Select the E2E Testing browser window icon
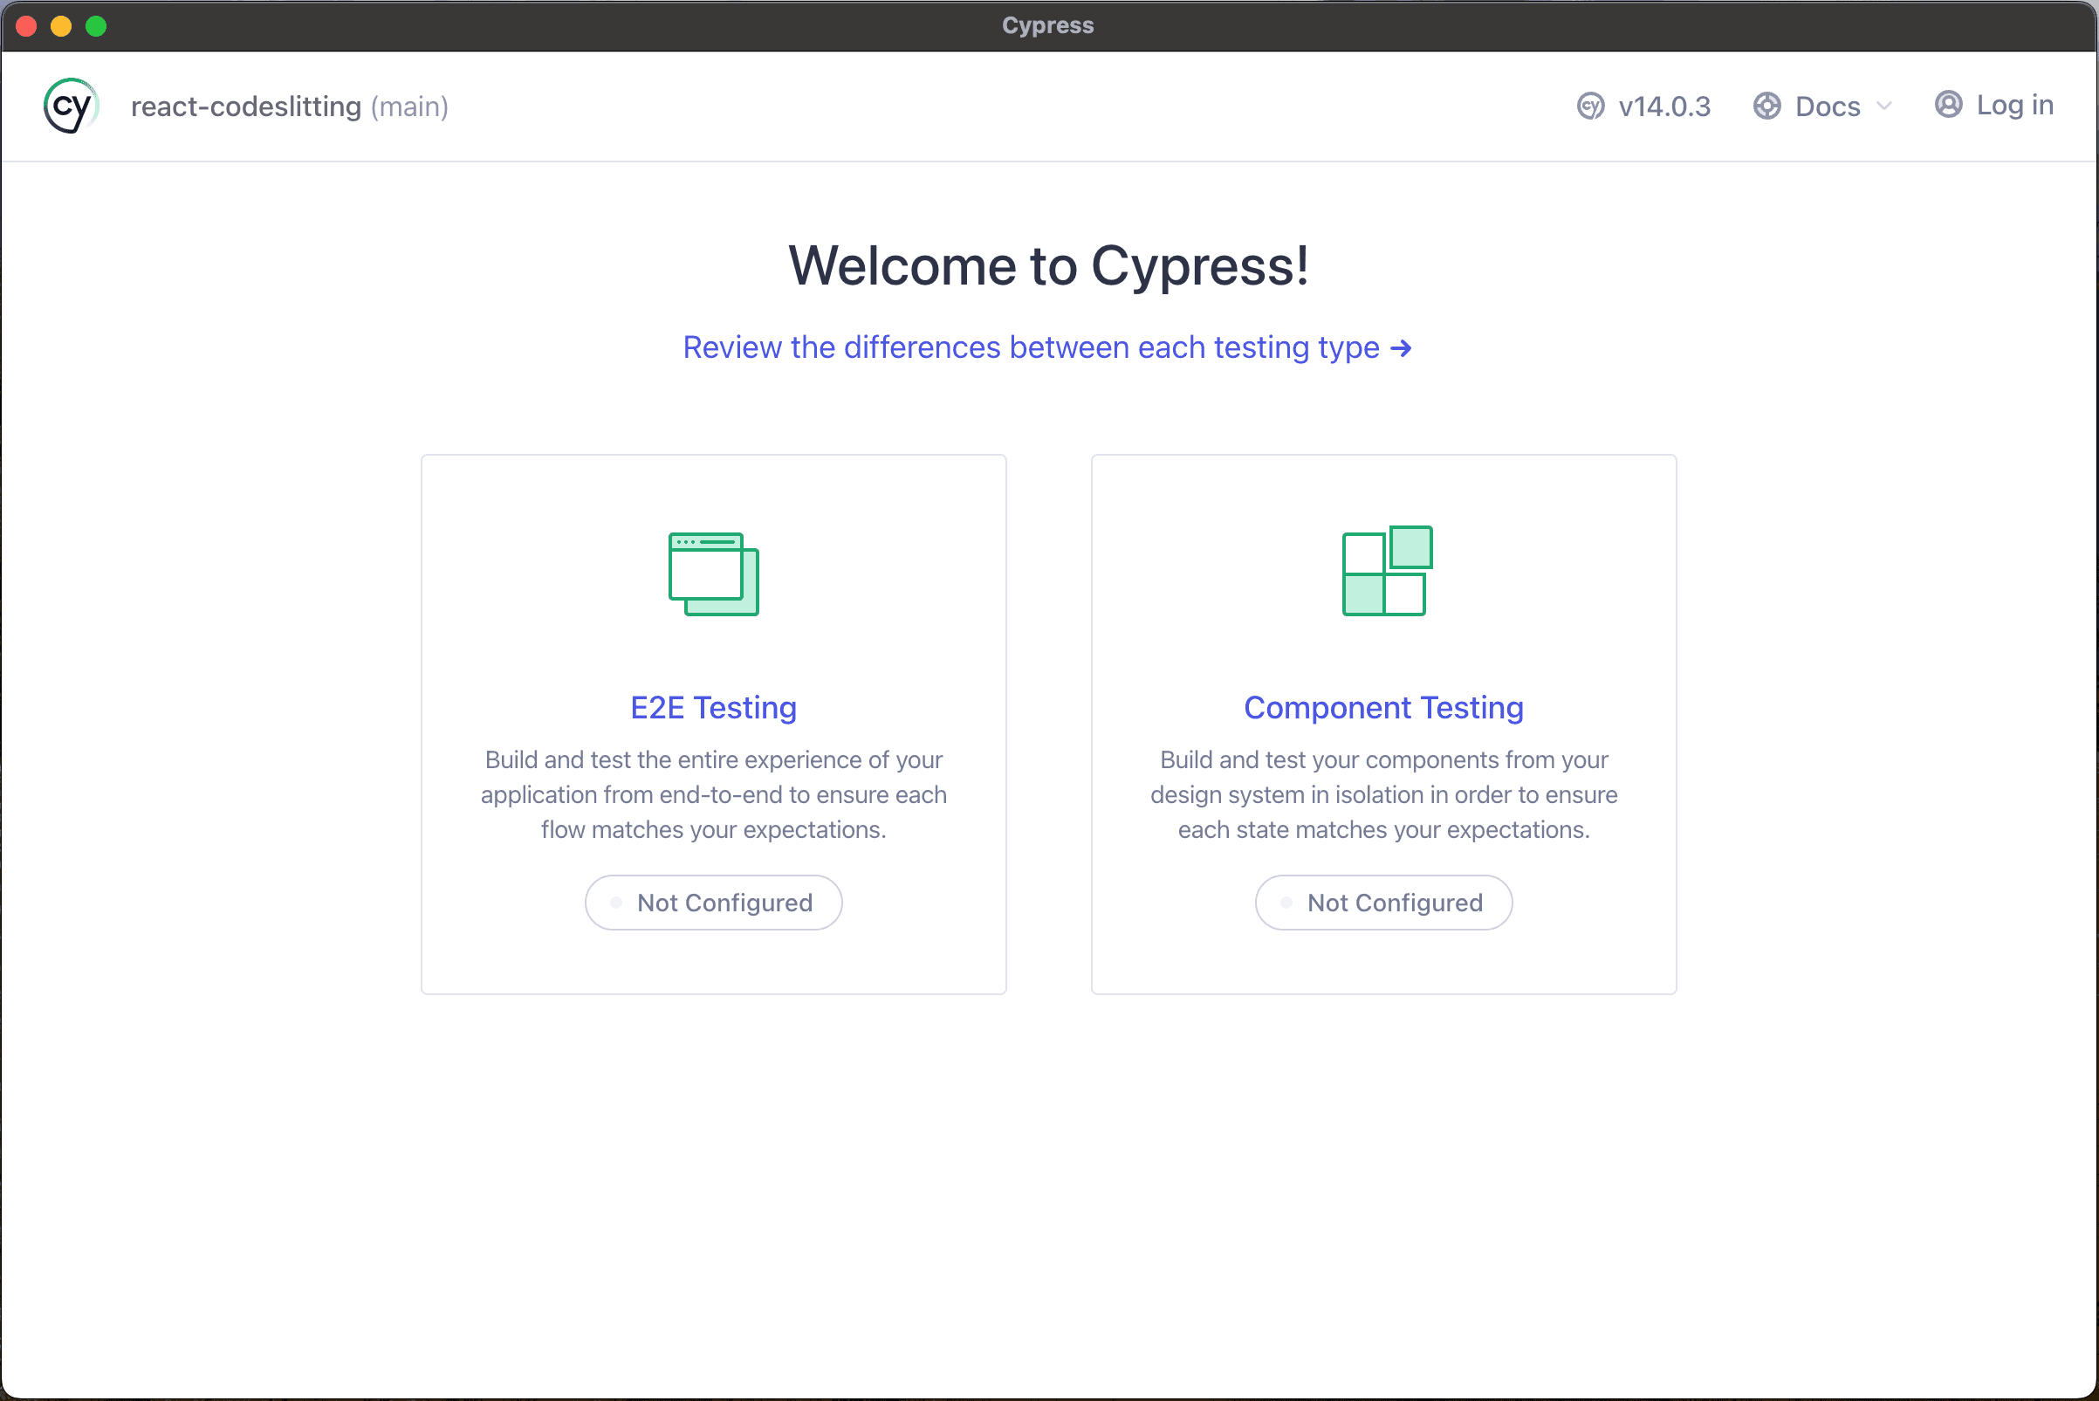 pos(714,573)
